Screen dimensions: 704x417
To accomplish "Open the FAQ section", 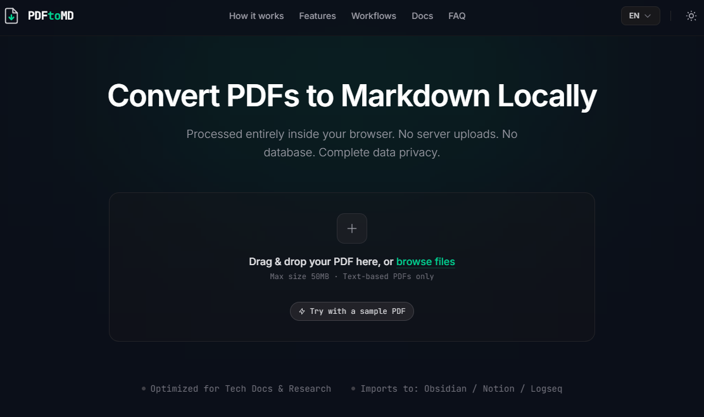I will (457, 16).
